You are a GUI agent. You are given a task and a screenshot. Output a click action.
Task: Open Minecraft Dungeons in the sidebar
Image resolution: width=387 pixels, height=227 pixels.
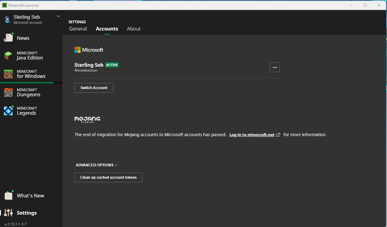click(31, 93)
